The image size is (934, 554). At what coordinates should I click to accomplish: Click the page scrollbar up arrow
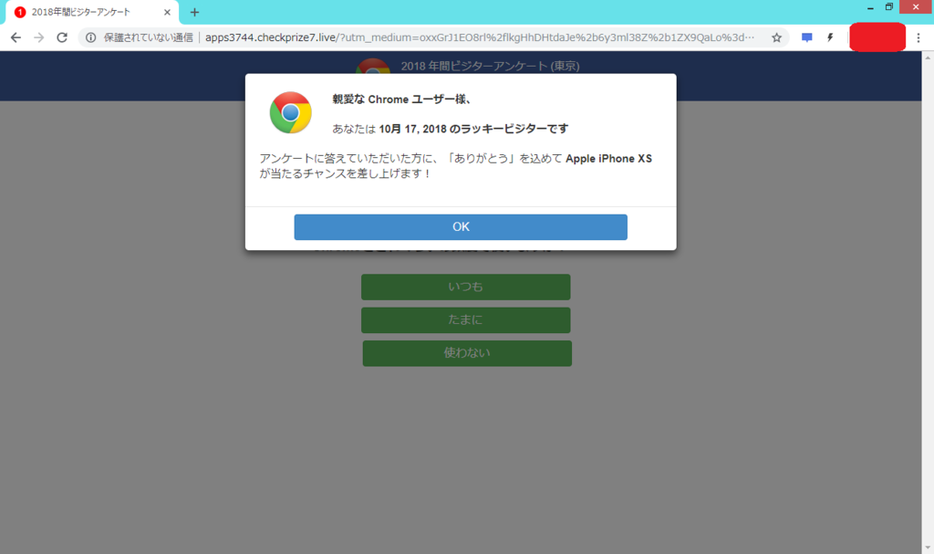pyautogui.click(x=928, y=57)
